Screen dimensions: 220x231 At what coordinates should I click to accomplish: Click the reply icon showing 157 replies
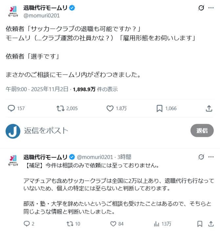click(x=11, y=108)
